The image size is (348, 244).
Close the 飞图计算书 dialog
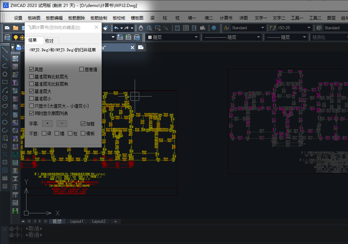pyautogui.click(x=96, y=27)
